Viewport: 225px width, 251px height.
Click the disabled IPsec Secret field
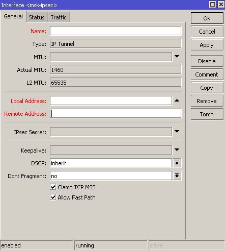pyautogui.click(x=111, y=132)
